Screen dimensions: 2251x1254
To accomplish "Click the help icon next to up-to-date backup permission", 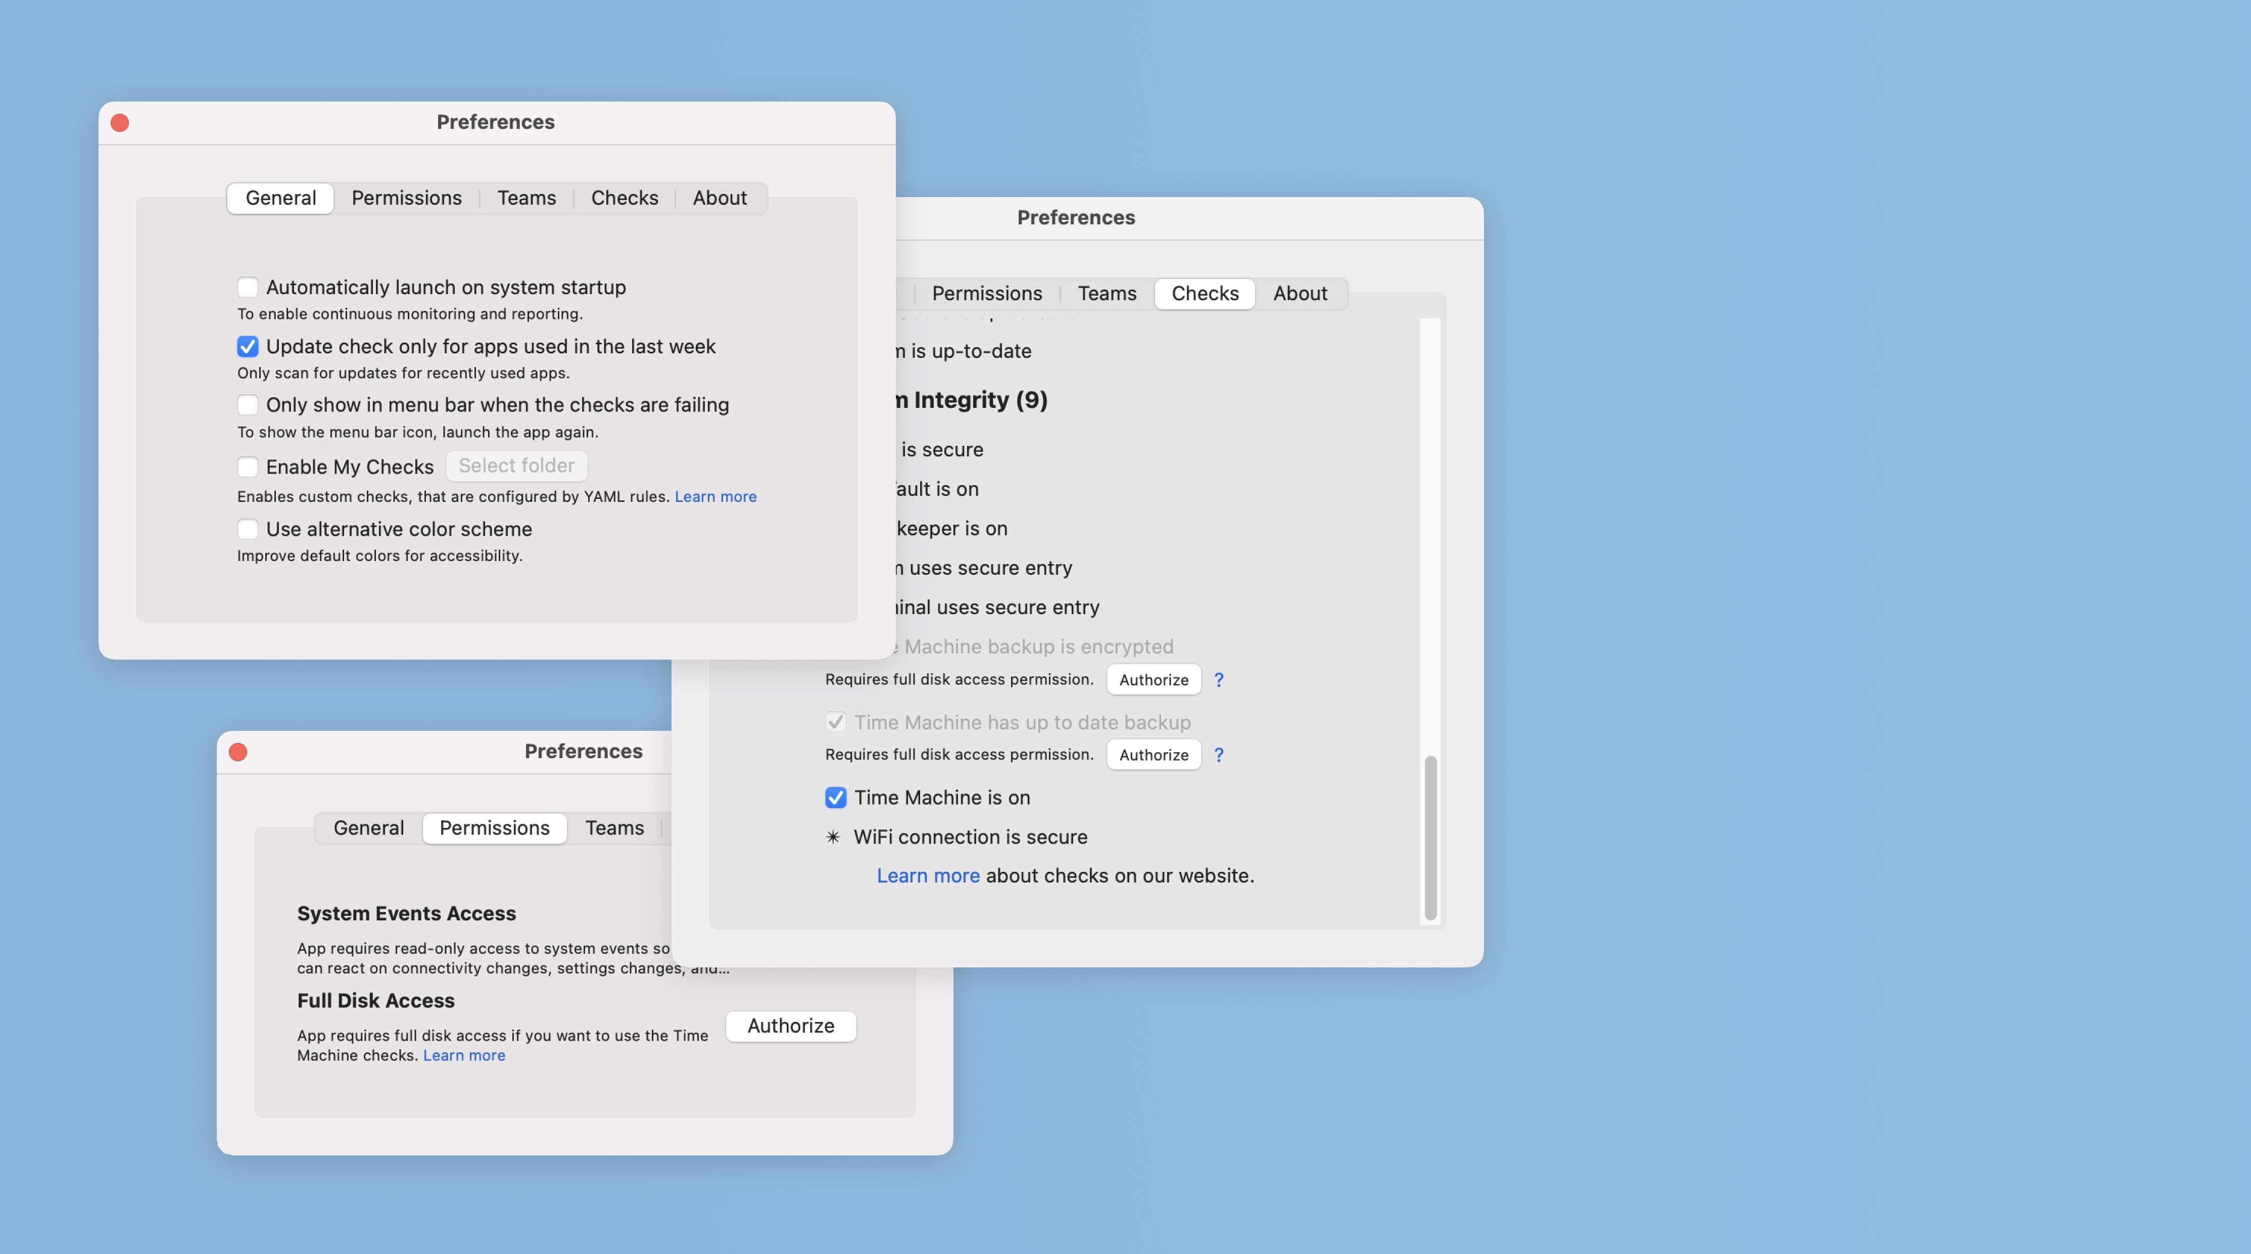I will (x=1219, y=754).
